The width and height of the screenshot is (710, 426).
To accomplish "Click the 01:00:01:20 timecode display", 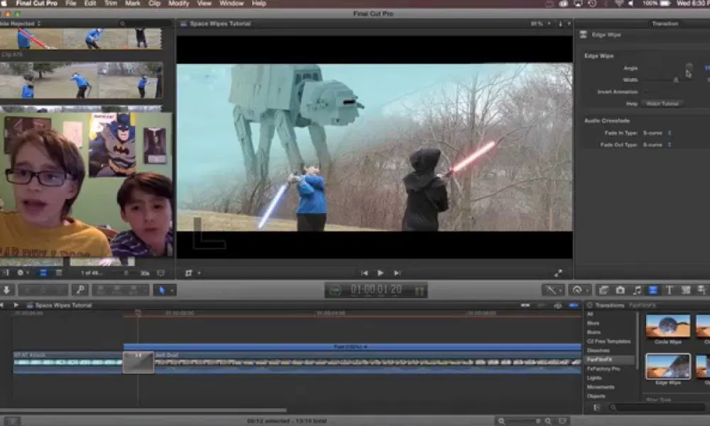I will point(376,289).
